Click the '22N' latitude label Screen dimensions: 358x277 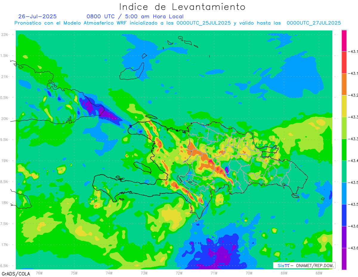coord(4,35)
